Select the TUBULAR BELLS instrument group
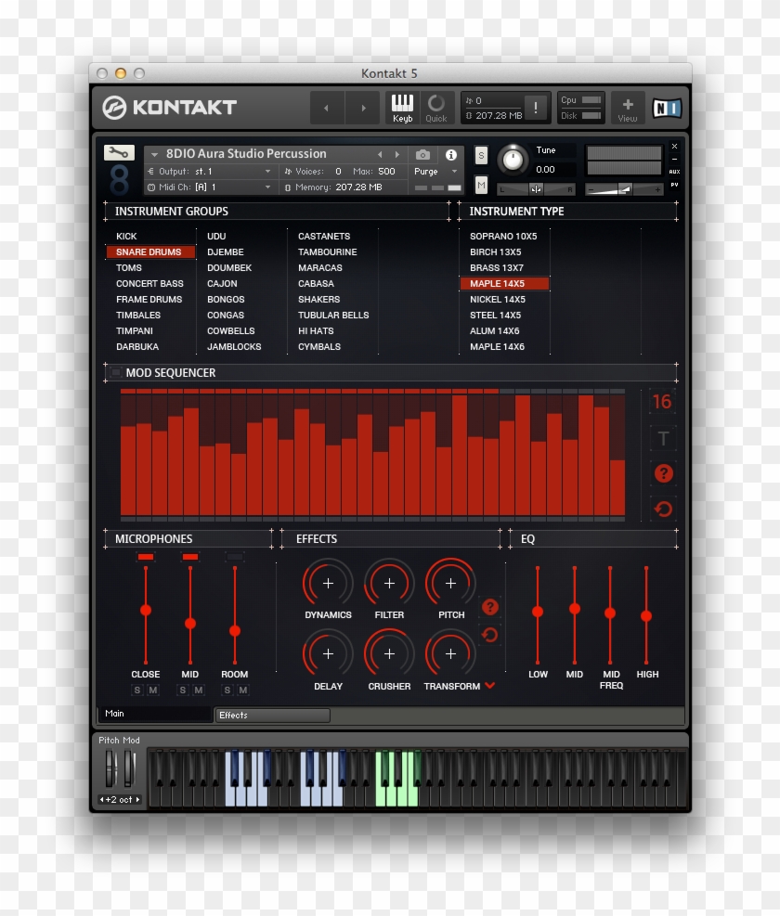Screen dimensions: 780x916 click(x=333, y=315)
